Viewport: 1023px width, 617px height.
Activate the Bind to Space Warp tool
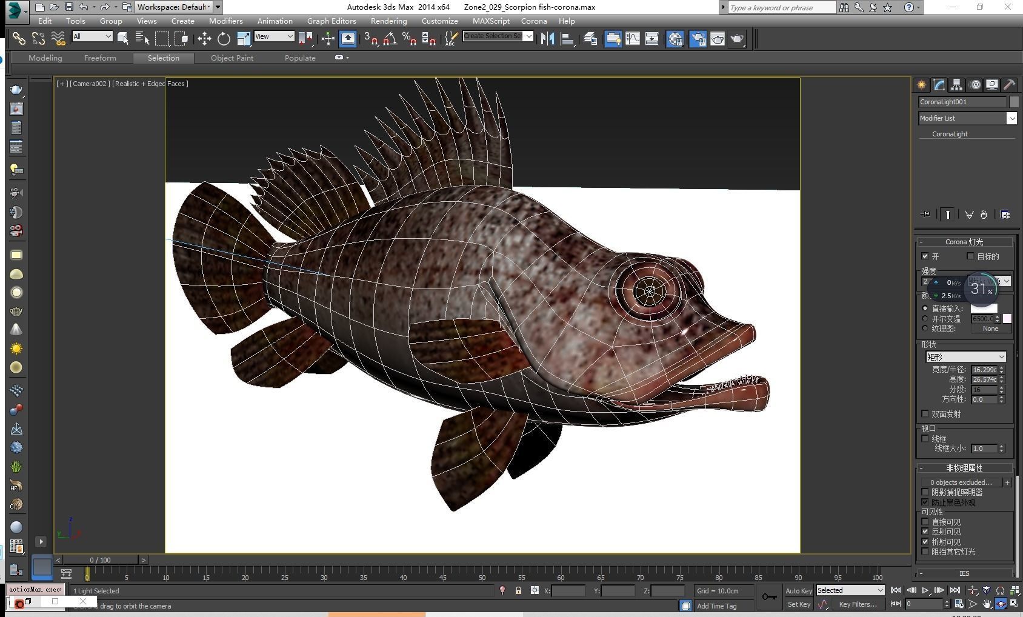(58, 39)
